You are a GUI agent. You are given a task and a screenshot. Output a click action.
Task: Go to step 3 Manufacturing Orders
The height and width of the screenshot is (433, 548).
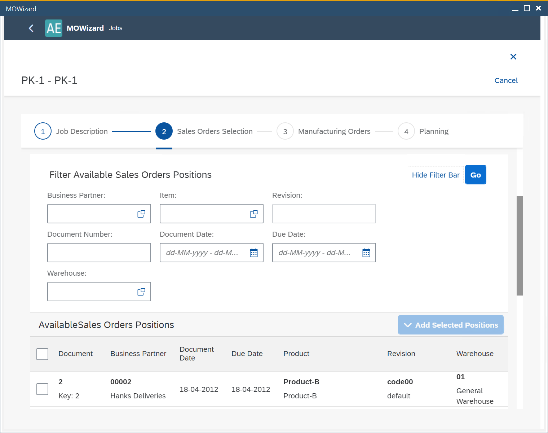click(x=285, y=131)
